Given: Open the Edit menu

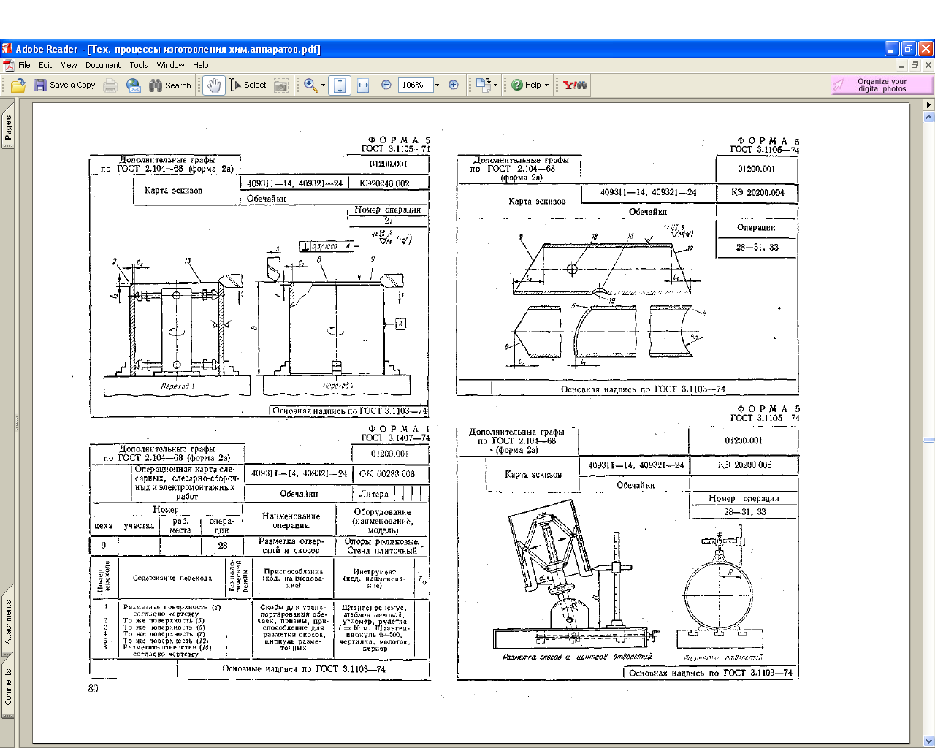Looking at the screenshot, I should coord(45,65).
